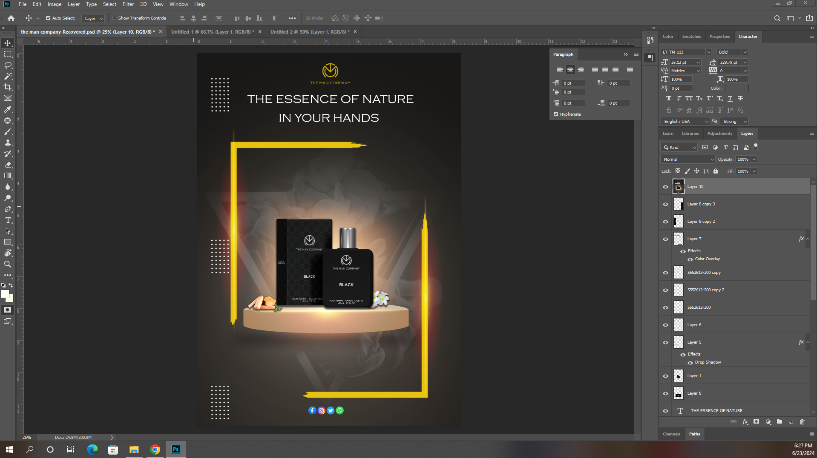
Task: Select the Move tool
Action: (x=8, y=43)
